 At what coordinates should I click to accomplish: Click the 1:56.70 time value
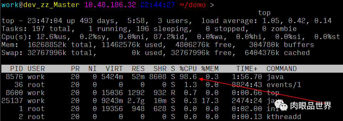pos(247,77)
